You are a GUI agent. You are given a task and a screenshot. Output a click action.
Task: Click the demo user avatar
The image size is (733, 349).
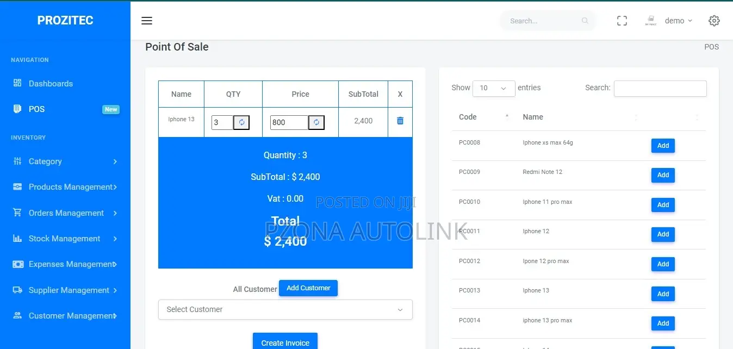coord(650,21)
